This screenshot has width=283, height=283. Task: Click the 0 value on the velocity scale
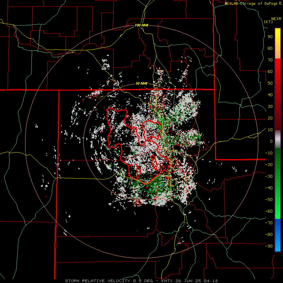(271, 141)
